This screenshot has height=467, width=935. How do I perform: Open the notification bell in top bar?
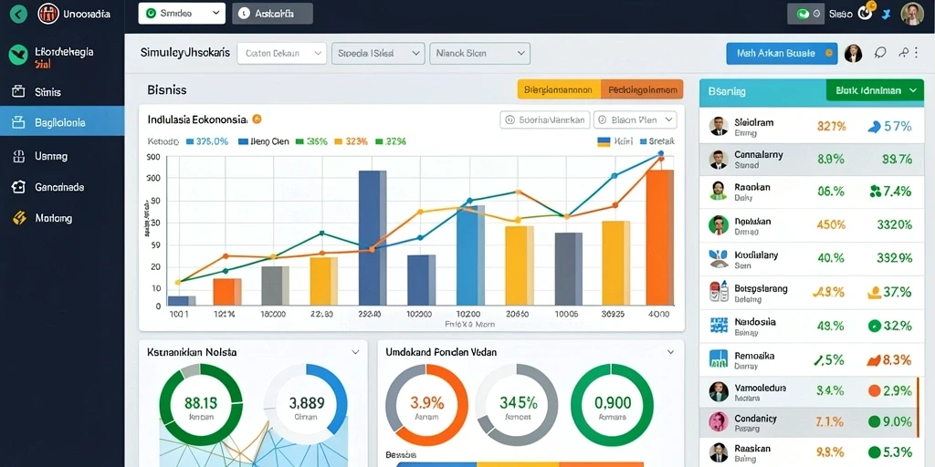tap(866, 12)
